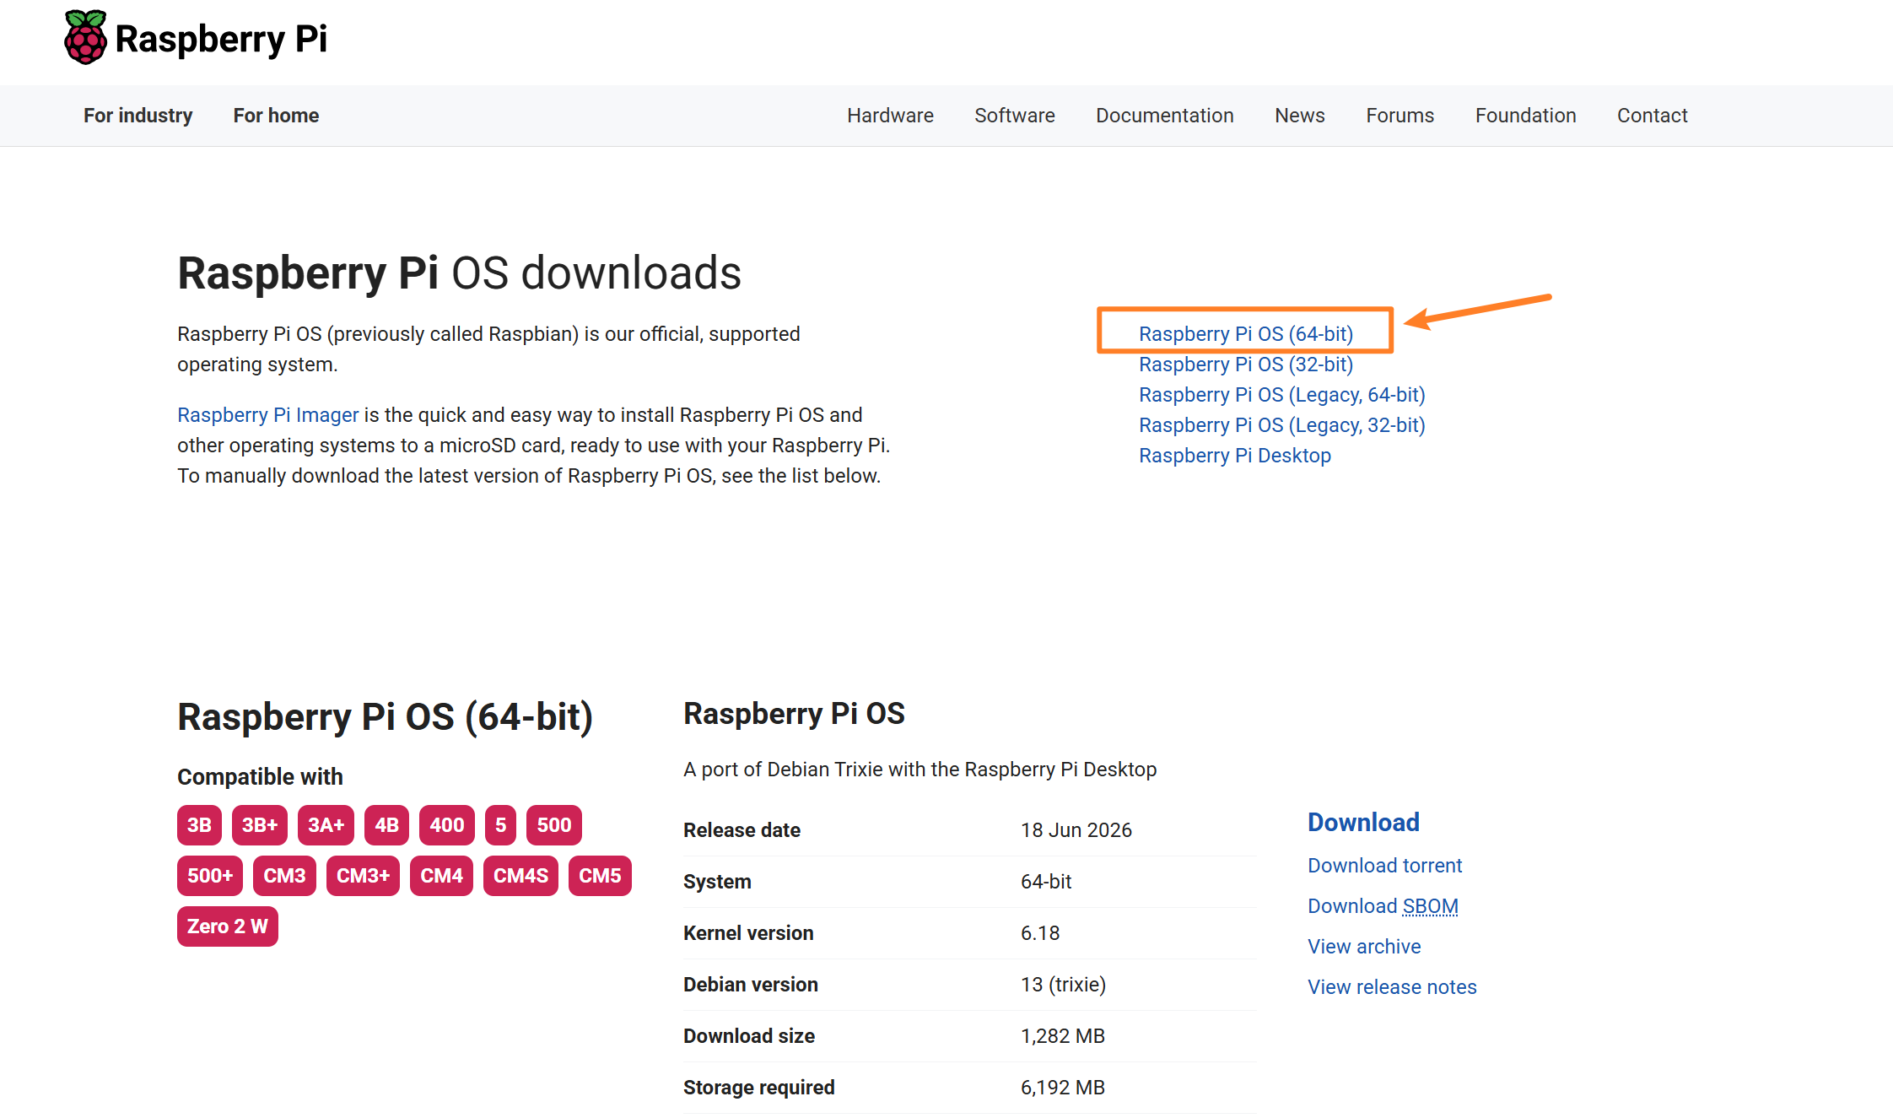Click the CM3 compatibility badge
1893x1118 pixels.
pyautogui.click(x=284, y=876)
